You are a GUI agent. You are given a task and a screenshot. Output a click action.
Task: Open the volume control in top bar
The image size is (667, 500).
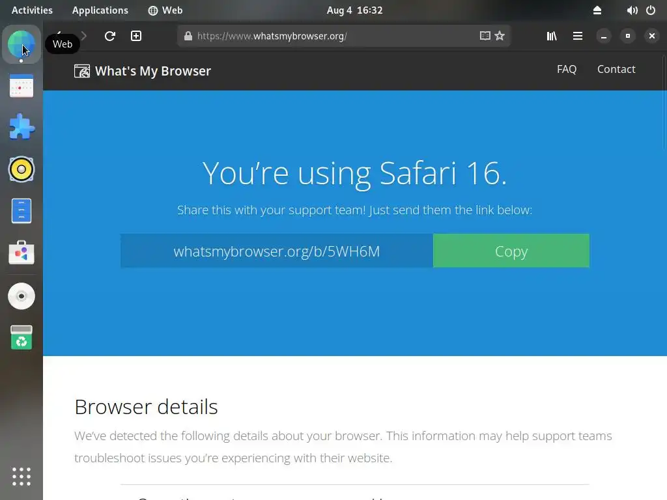coord(632,10)
